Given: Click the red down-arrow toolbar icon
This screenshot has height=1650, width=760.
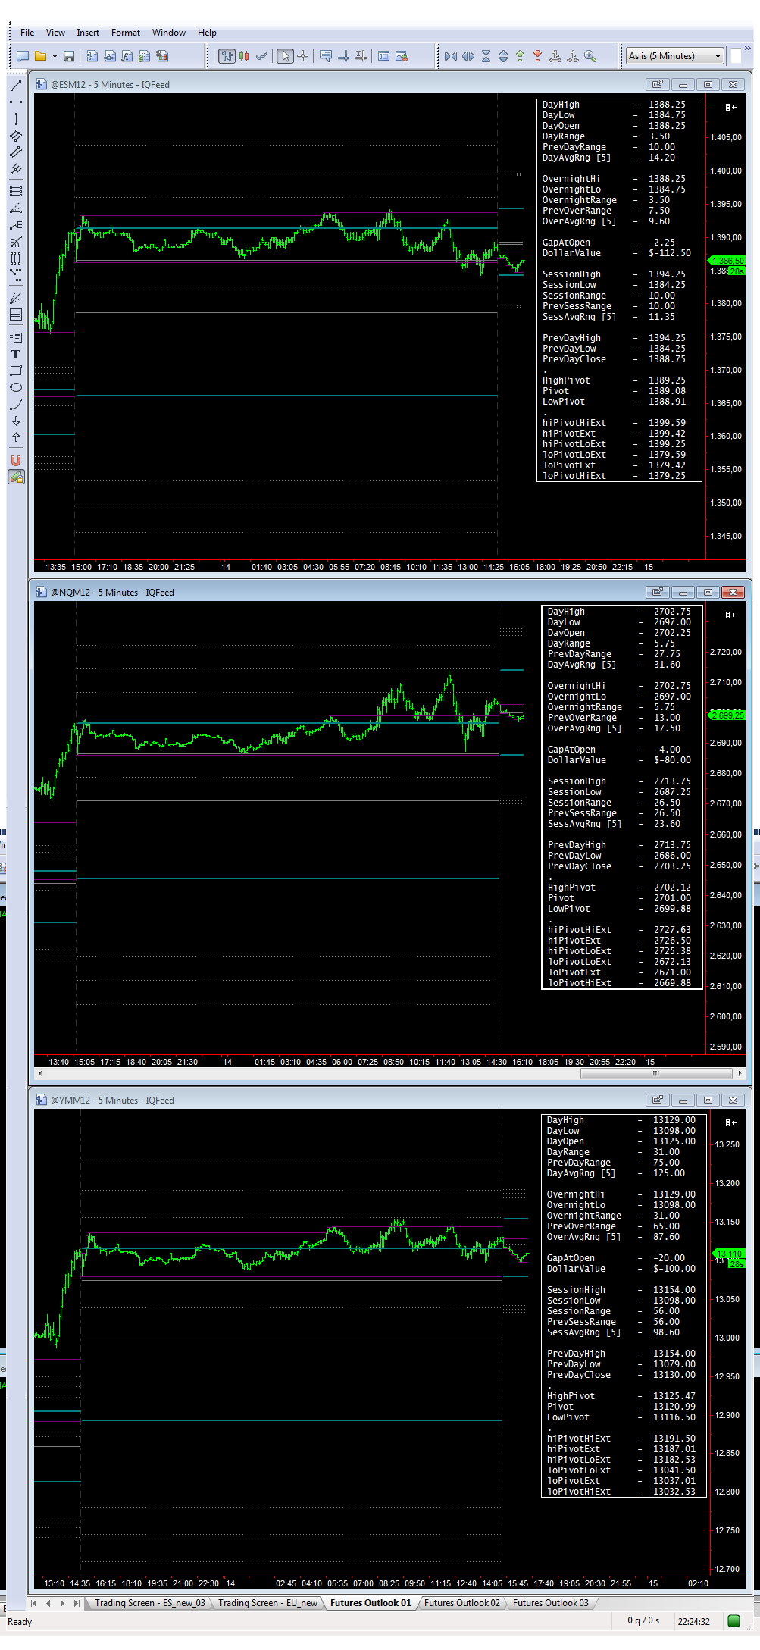Looking at the screenshot, I should 538,56.
